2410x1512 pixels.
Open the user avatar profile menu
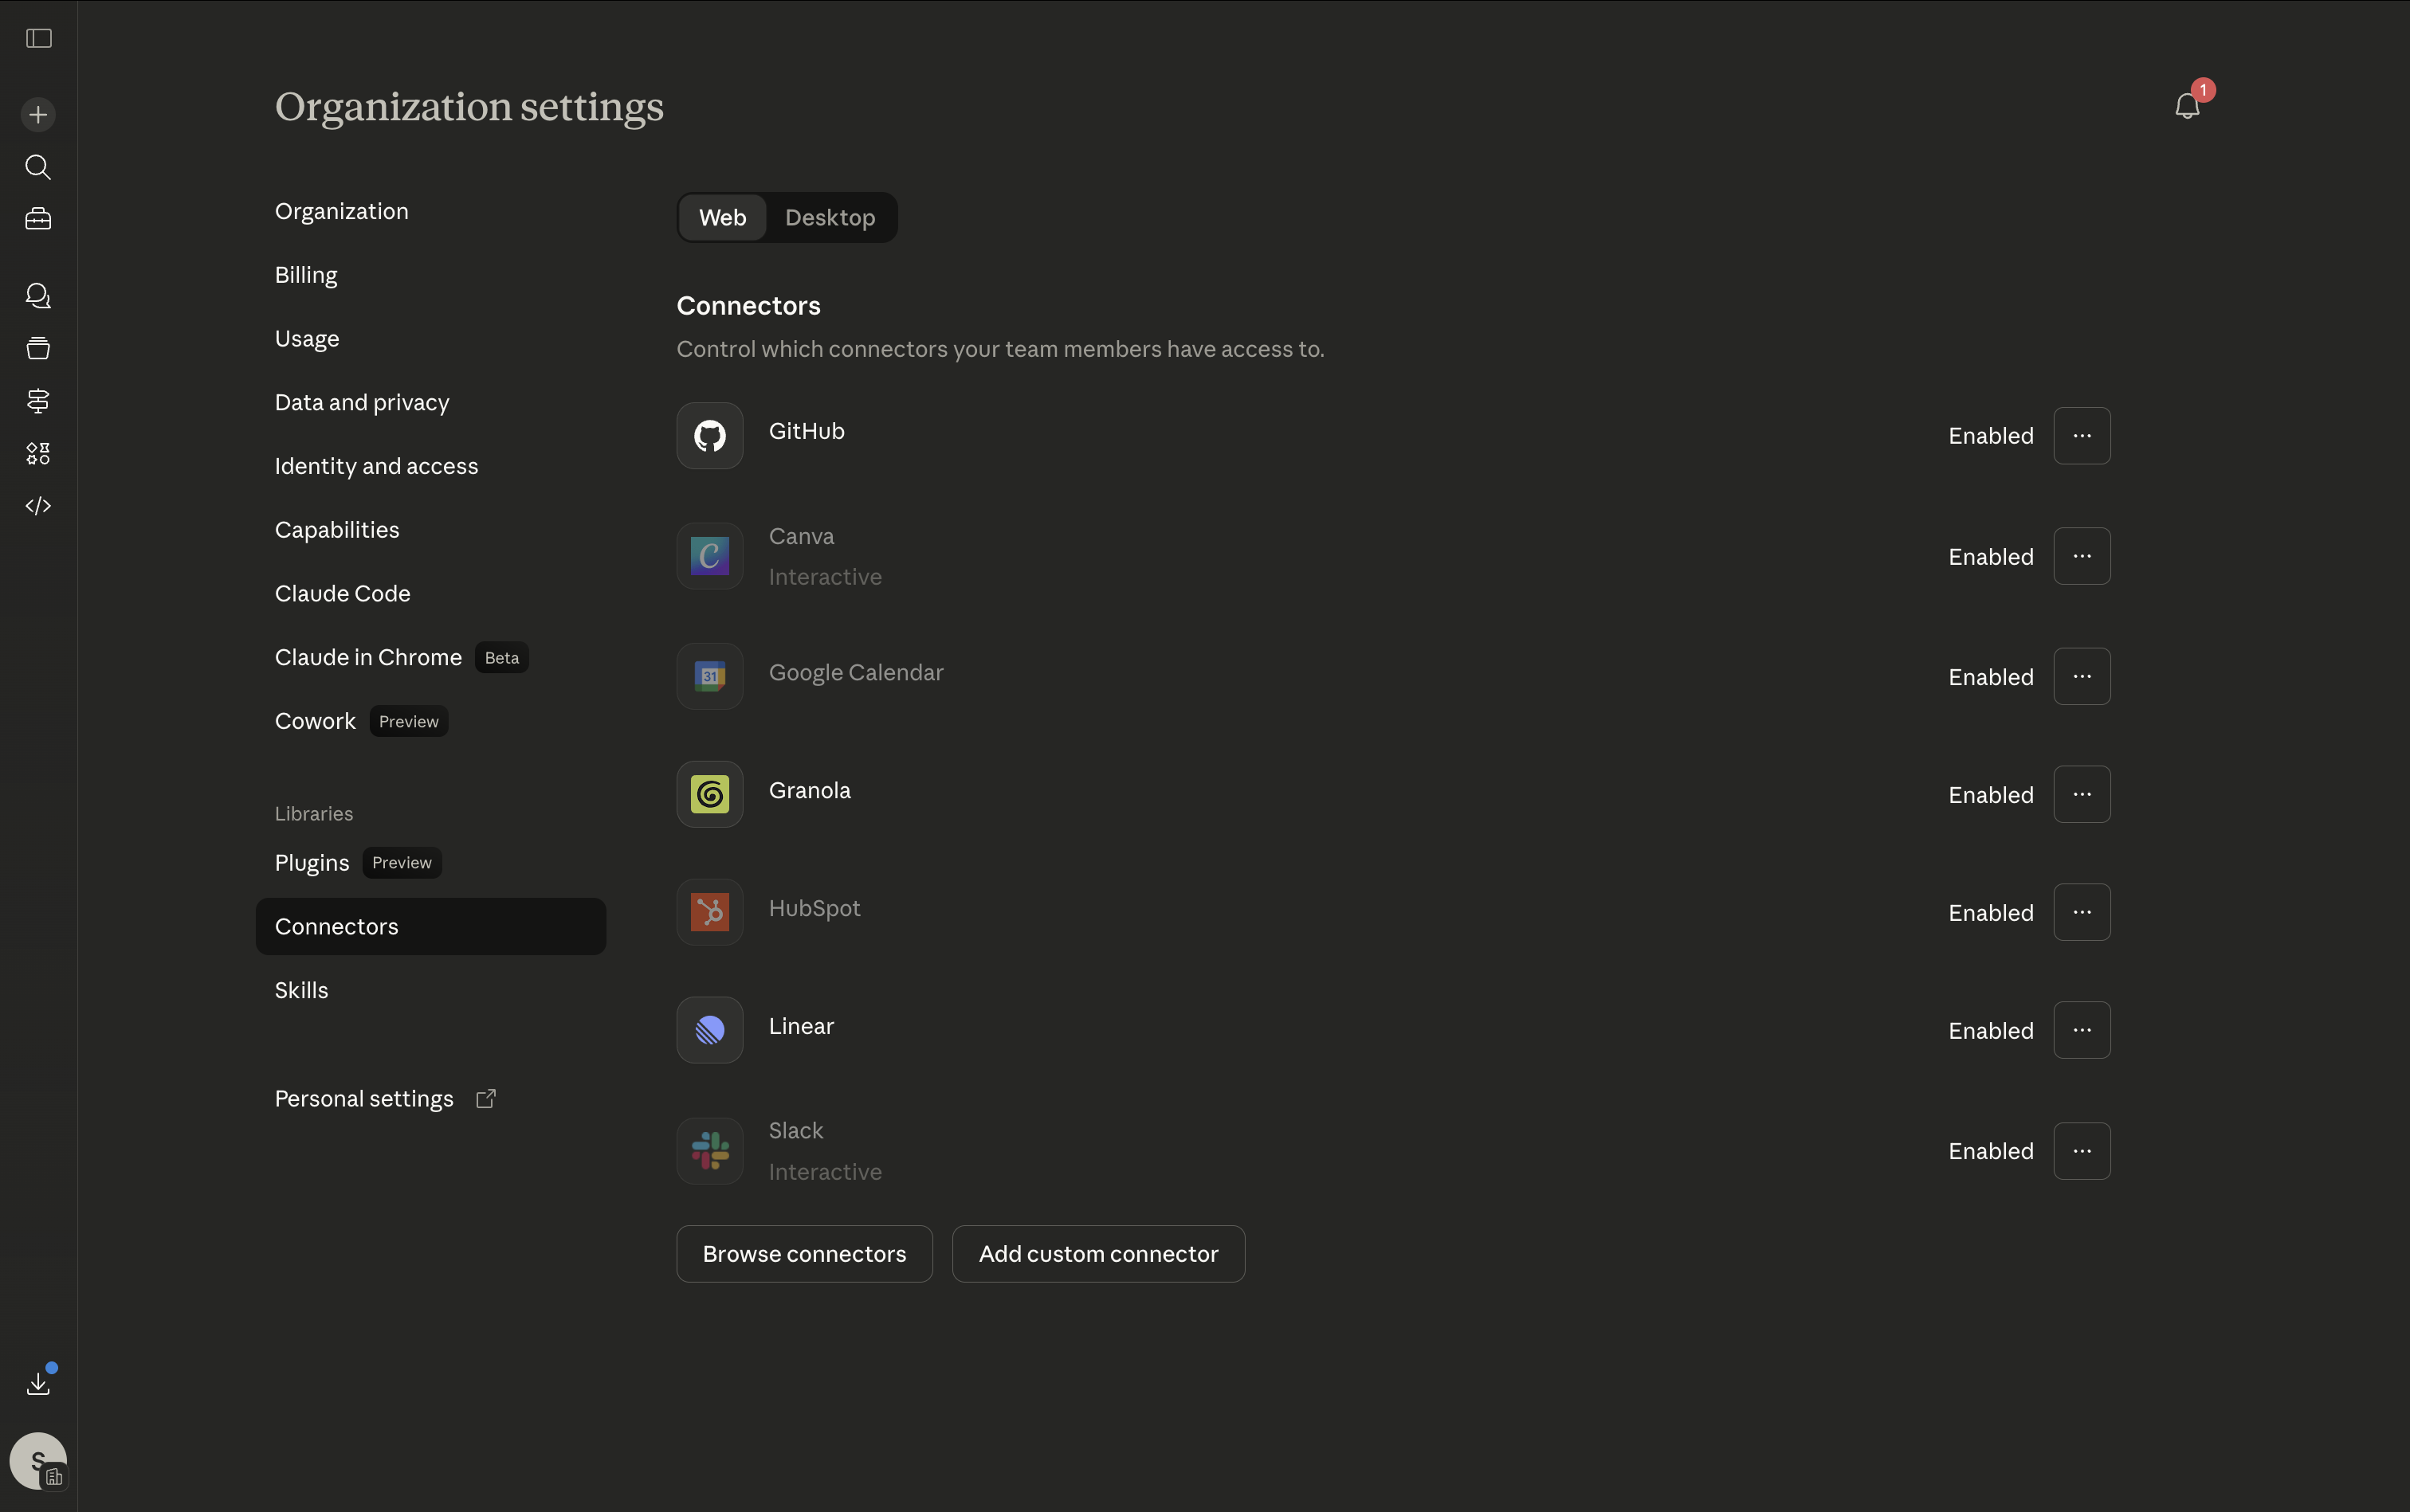[x=38, y=1460]
